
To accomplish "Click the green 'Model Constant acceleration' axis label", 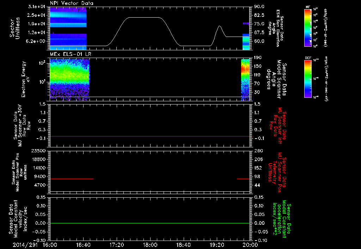I will click(281, 219).
